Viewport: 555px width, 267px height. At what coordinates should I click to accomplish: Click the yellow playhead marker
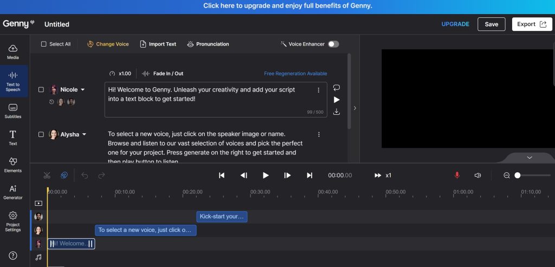pos(48,190)
